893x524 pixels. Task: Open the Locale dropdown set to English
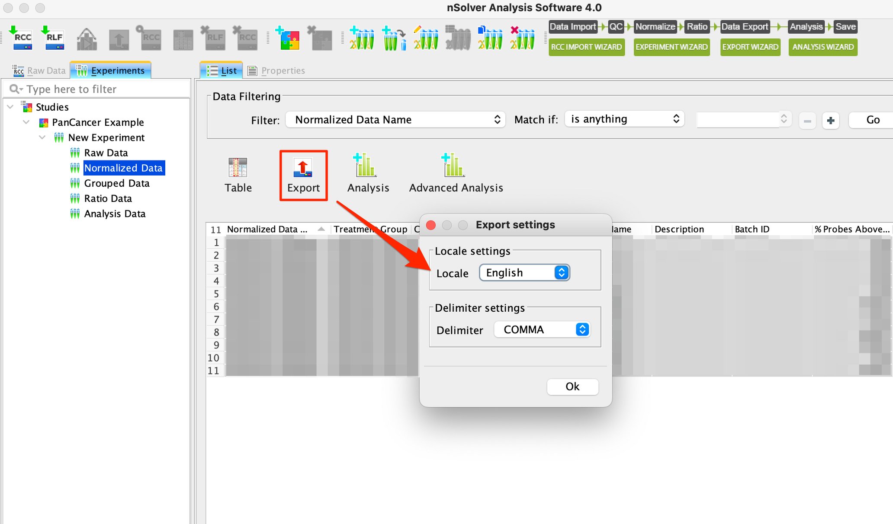click(524, 272)
